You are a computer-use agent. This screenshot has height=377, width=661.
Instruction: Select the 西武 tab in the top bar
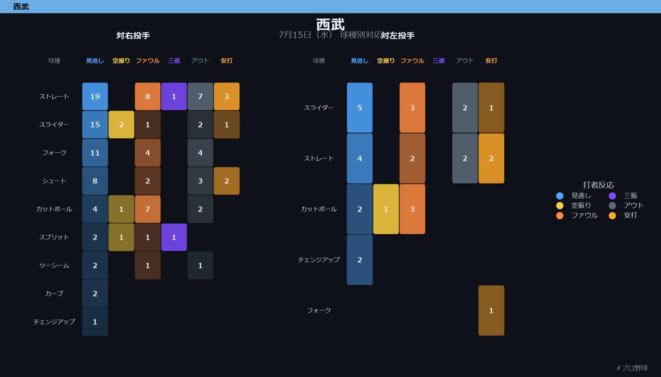(21, 7)
